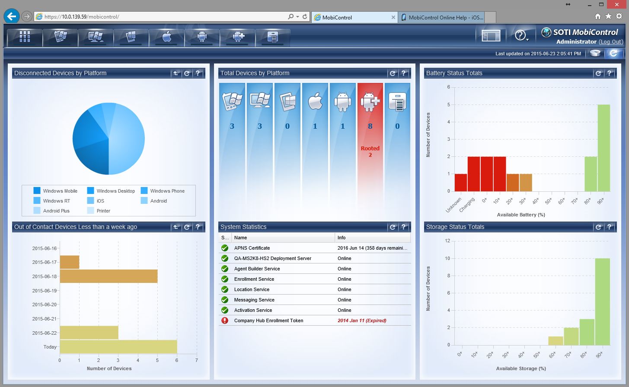Select the Enrollment Service row
Viewport: 629px width, 387px height.
[315, 279]
